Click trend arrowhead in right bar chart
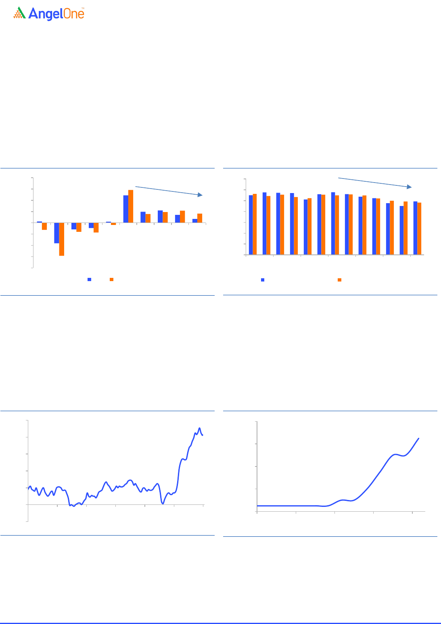Viewport: 441px width, 624px height. (x=410, y=187)
